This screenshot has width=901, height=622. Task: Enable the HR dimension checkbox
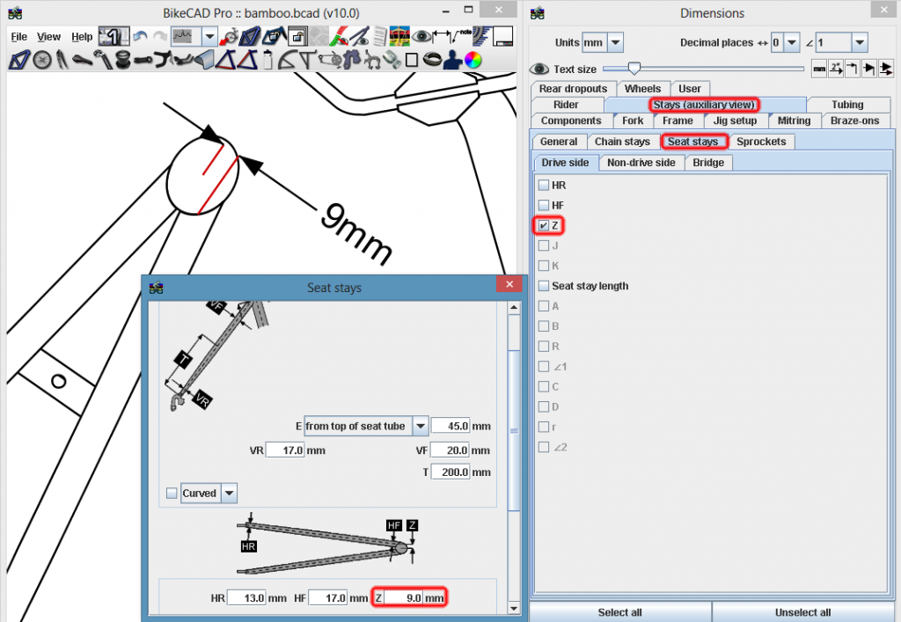point(544,185)
